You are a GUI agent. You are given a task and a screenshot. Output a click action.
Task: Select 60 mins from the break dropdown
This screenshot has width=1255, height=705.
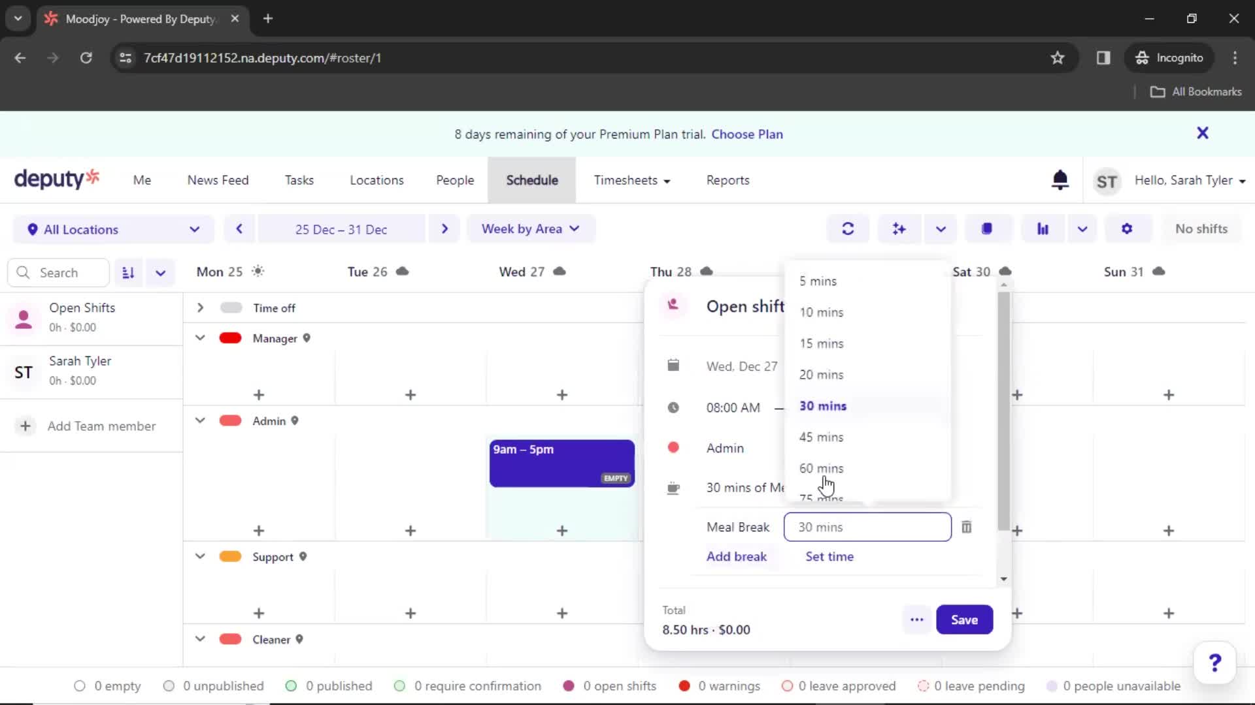click(820, 467)
